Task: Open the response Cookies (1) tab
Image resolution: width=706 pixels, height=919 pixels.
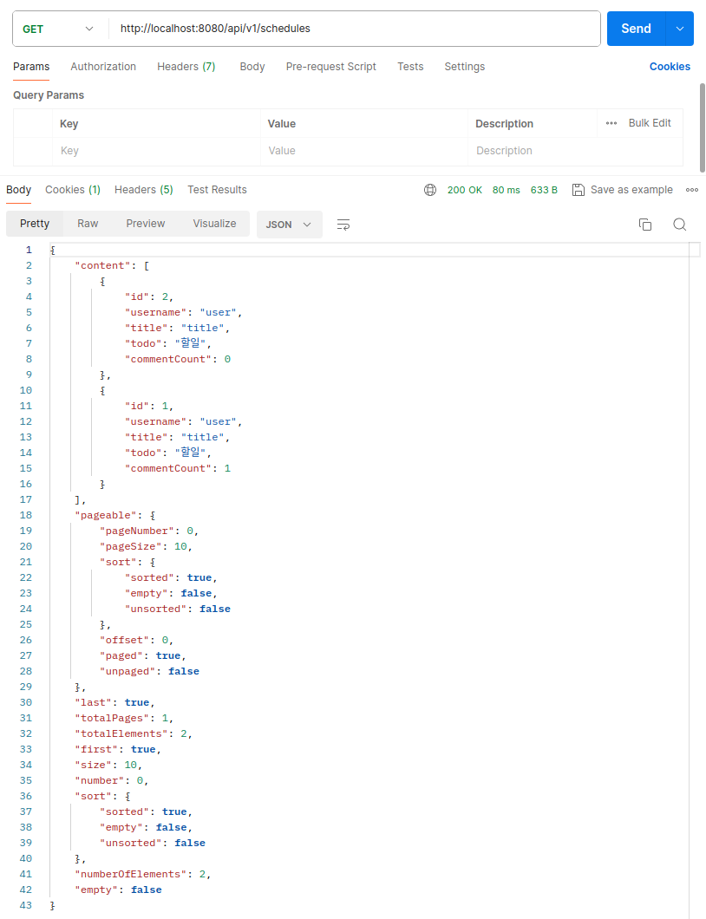Action: point(73,190)
